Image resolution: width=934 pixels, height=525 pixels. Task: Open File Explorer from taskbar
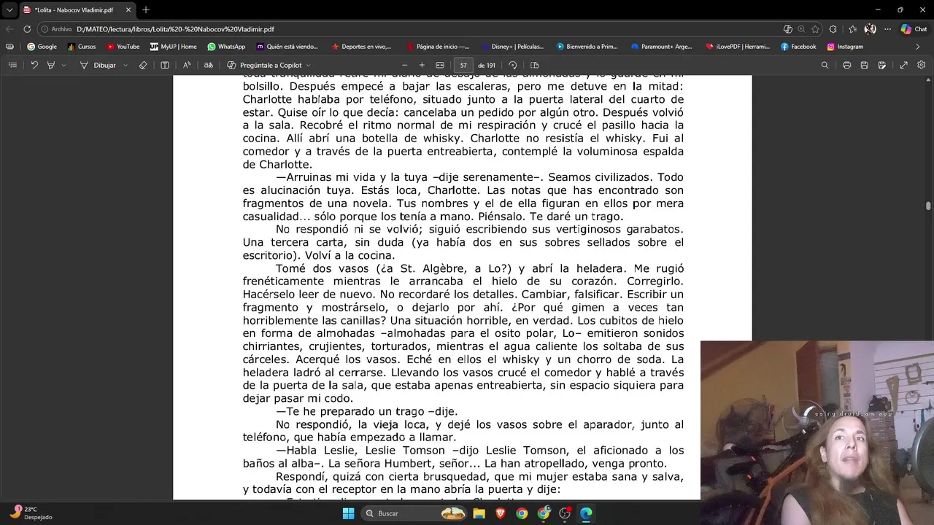(479, 513)
